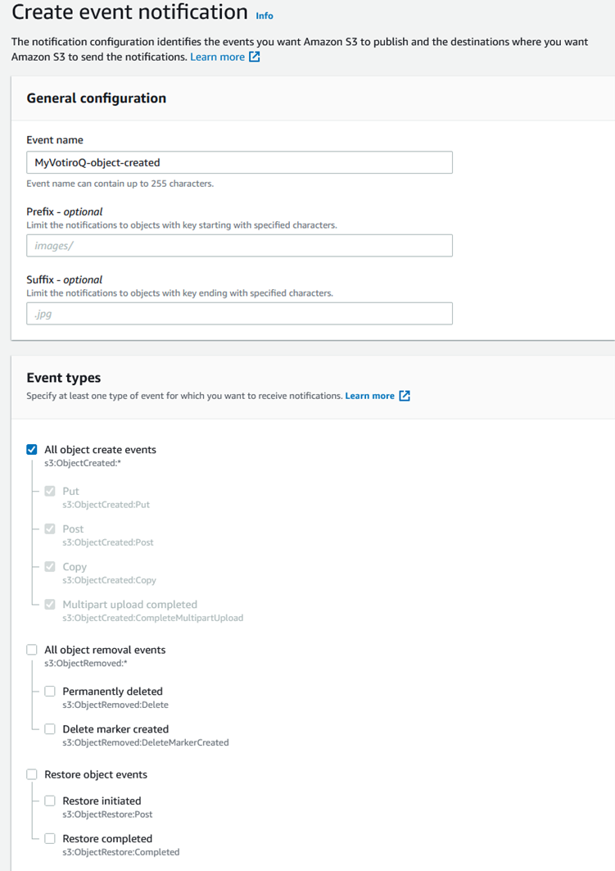The height and width of the screenshot is (871, 615).
Task: Check the Restore initiated checkbox
Action: pyautogui.click(x=50, y=801)
